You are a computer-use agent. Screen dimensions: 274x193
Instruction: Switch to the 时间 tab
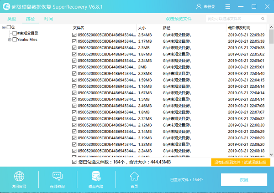(48, 19)
